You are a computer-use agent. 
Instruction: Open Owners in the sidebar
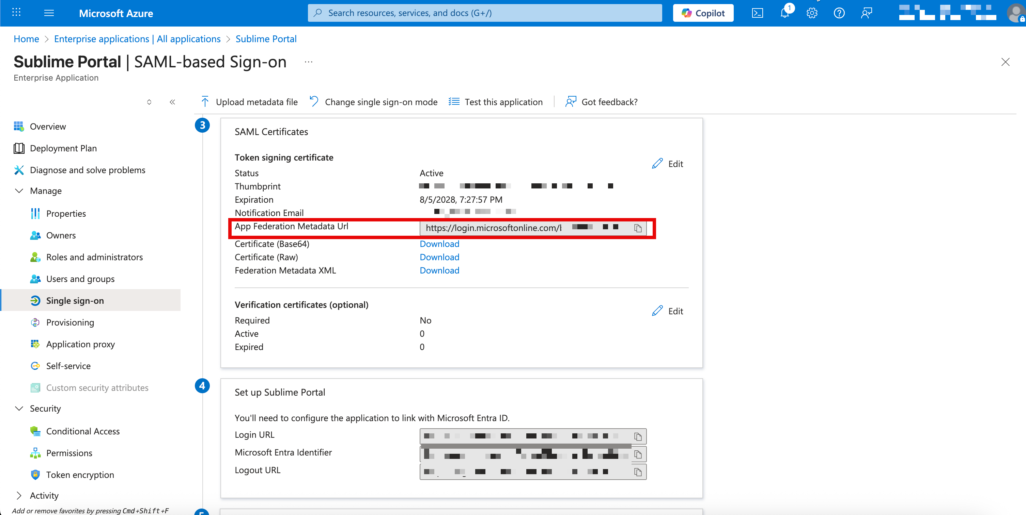click(61, 235)
